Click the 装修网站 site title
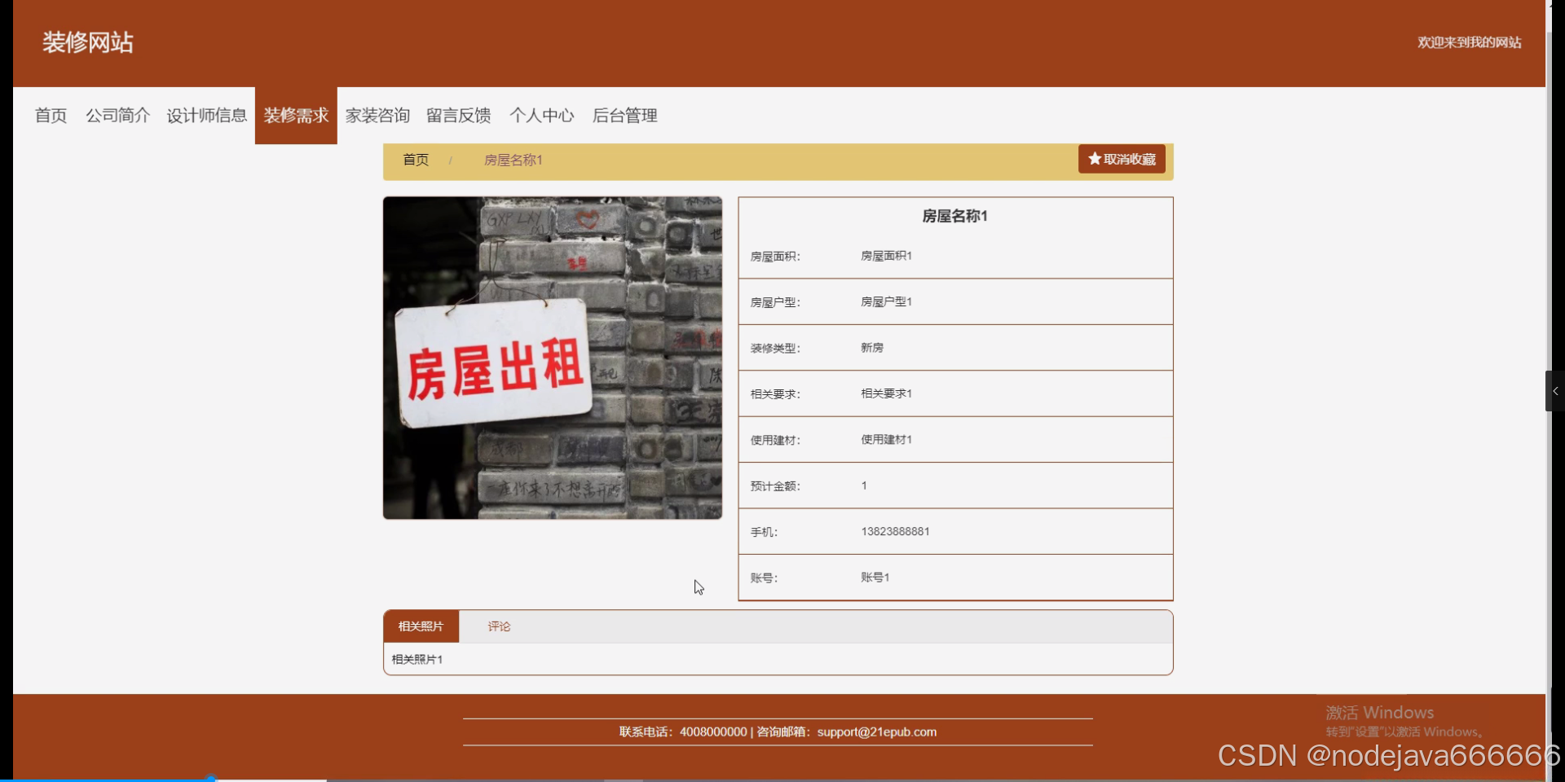Screen dimensions: 1565x782 [x=88, y=42]
